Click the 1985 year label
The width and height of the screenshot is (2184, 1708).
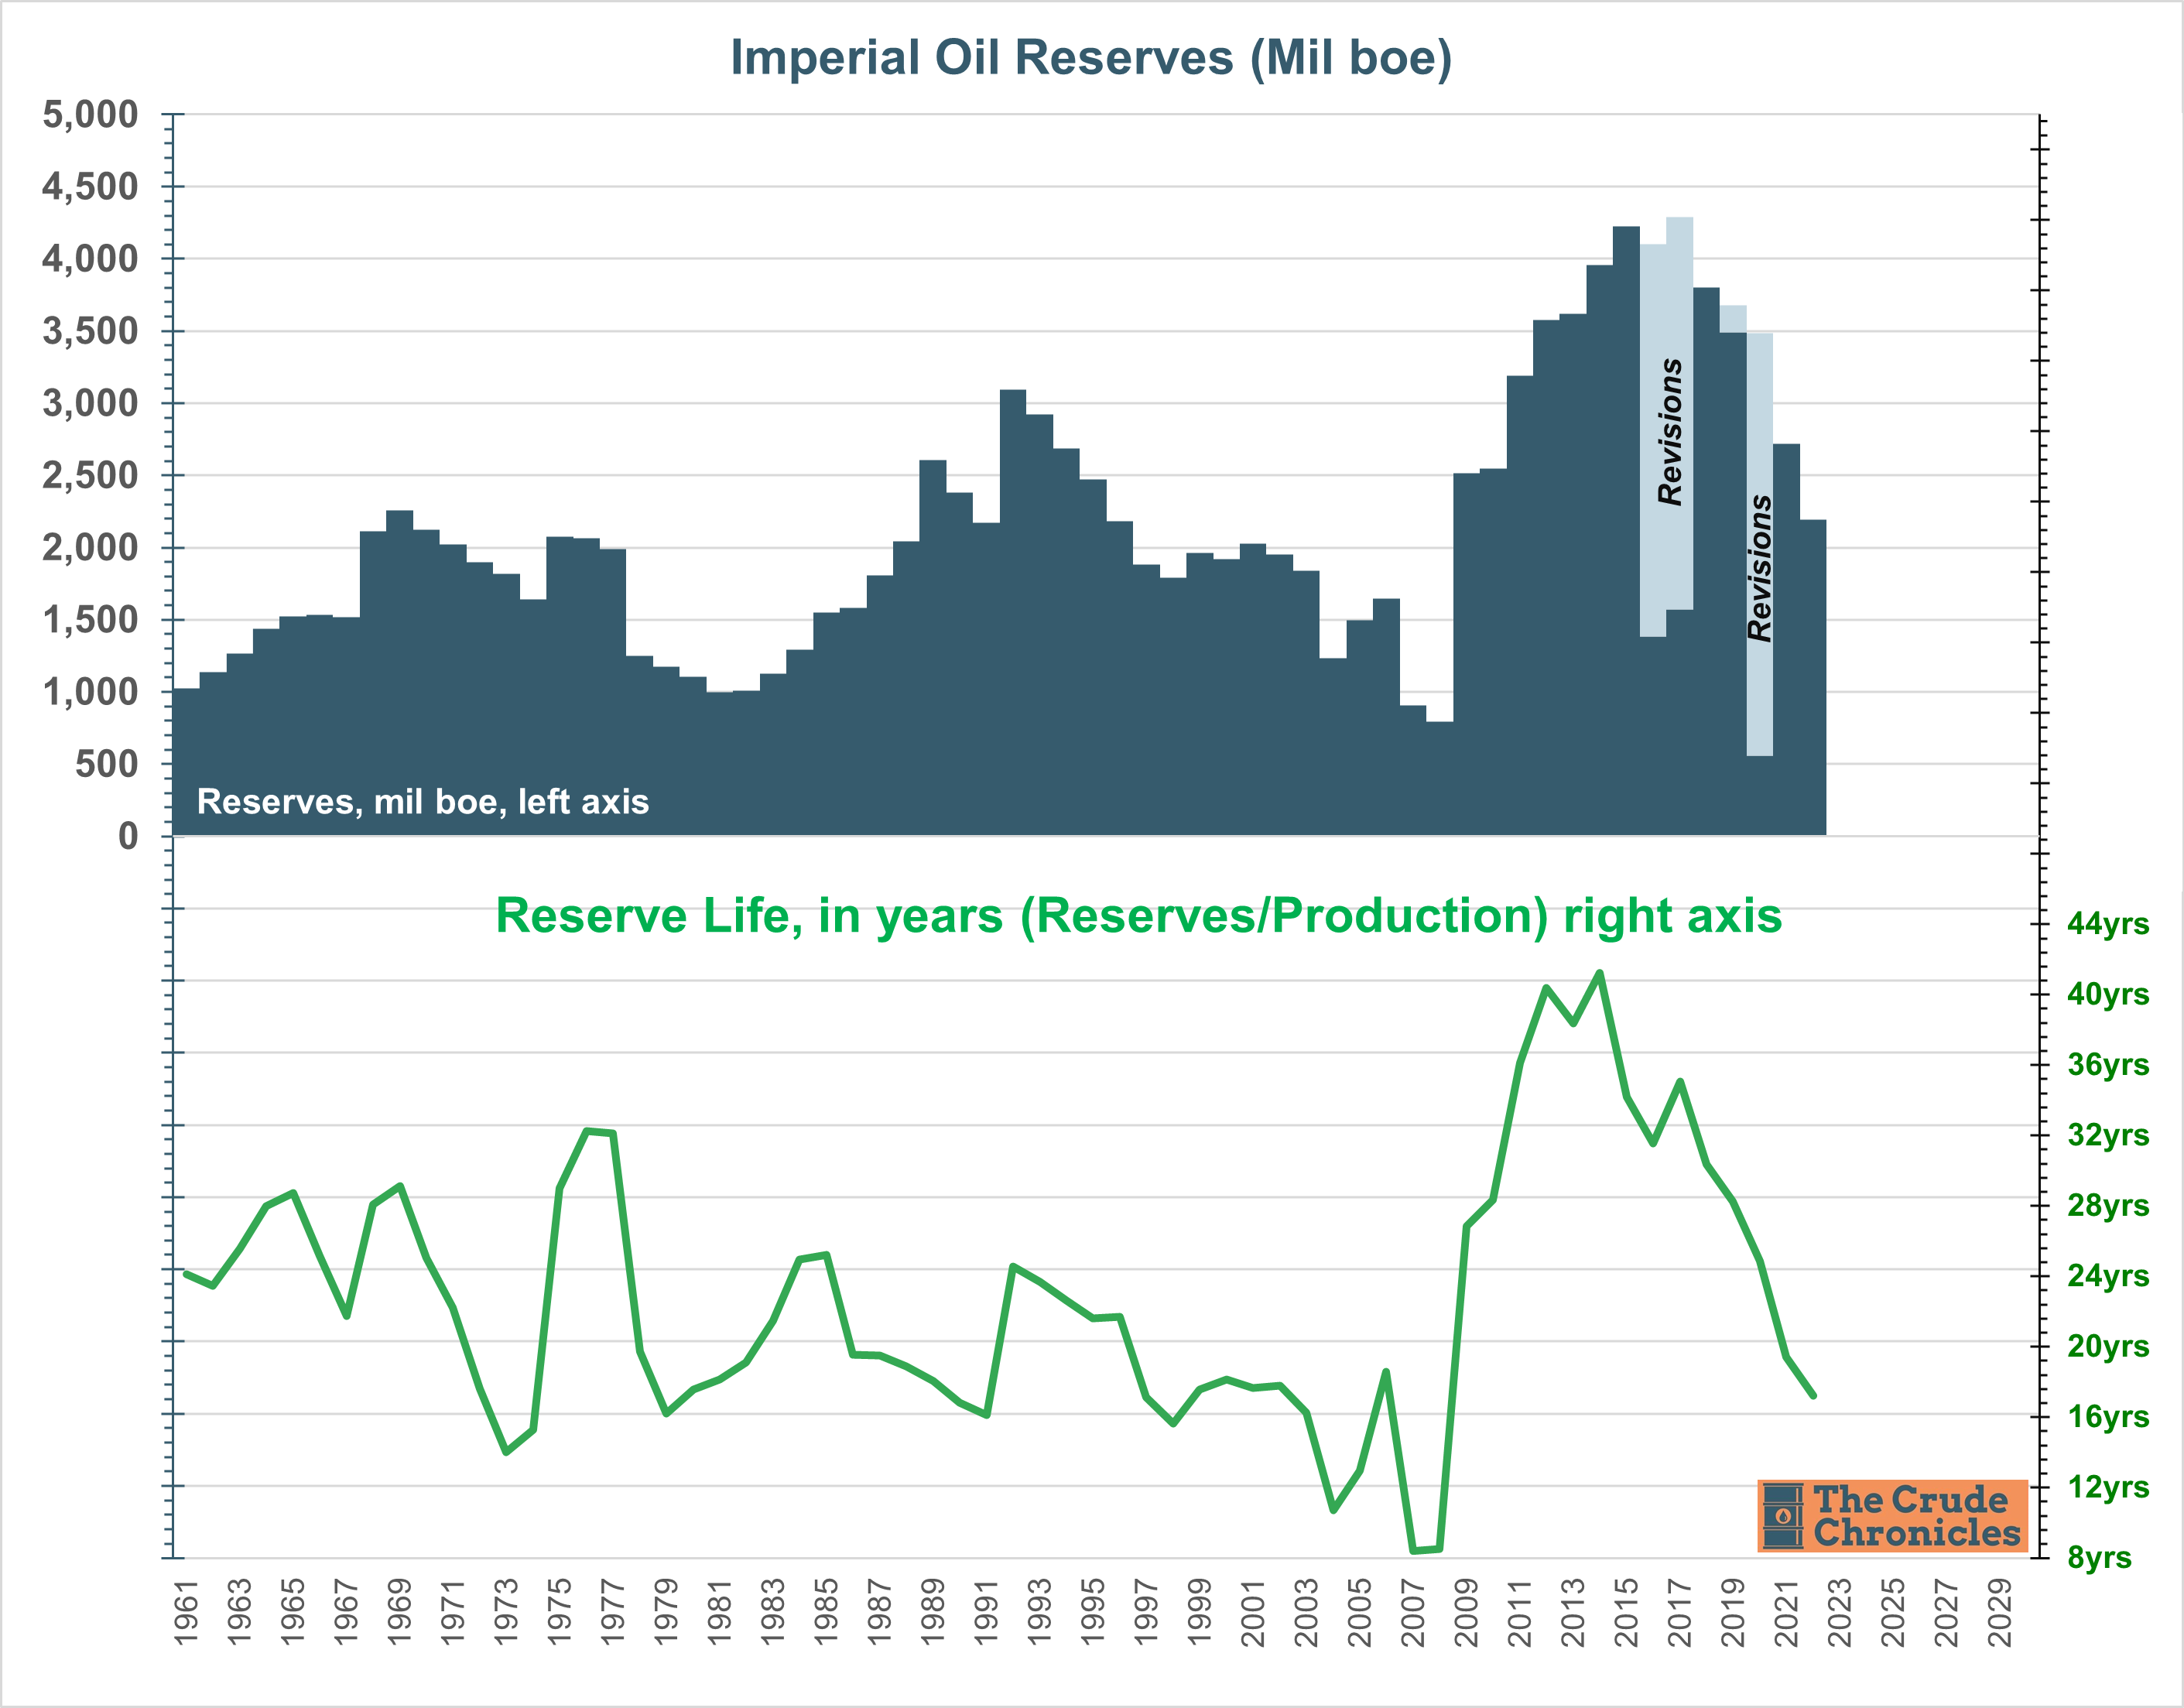click(x=826, y=1613)
